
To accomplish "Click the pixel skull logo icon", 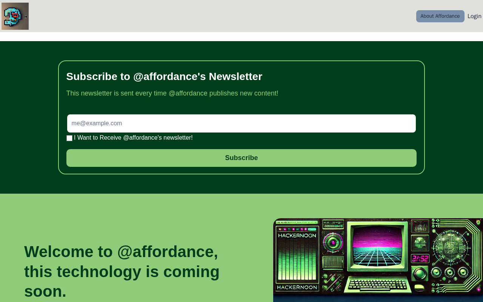I will (x=15, y=16).
